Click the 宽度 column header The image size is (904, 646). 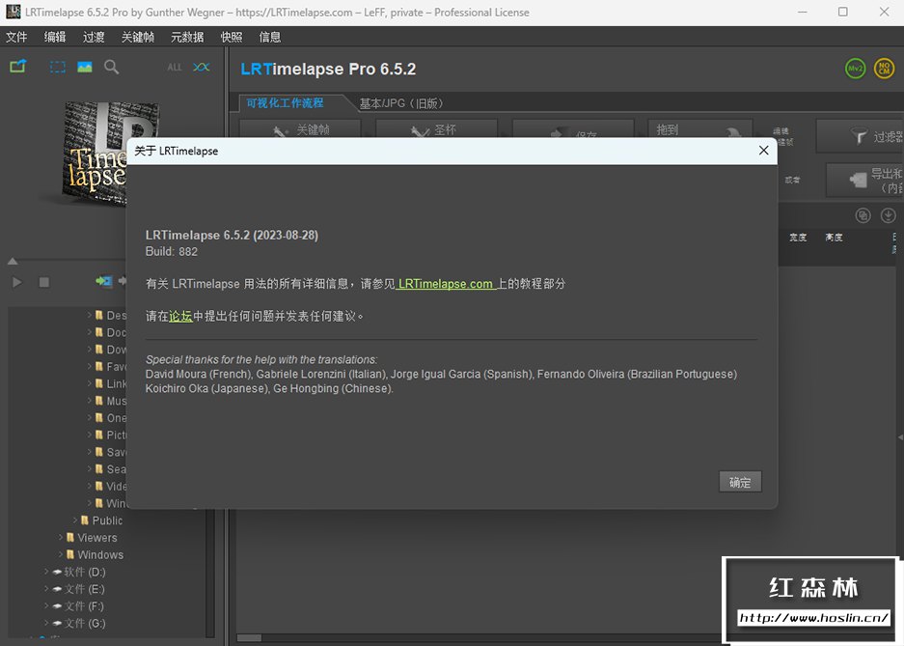click(798, 238)
